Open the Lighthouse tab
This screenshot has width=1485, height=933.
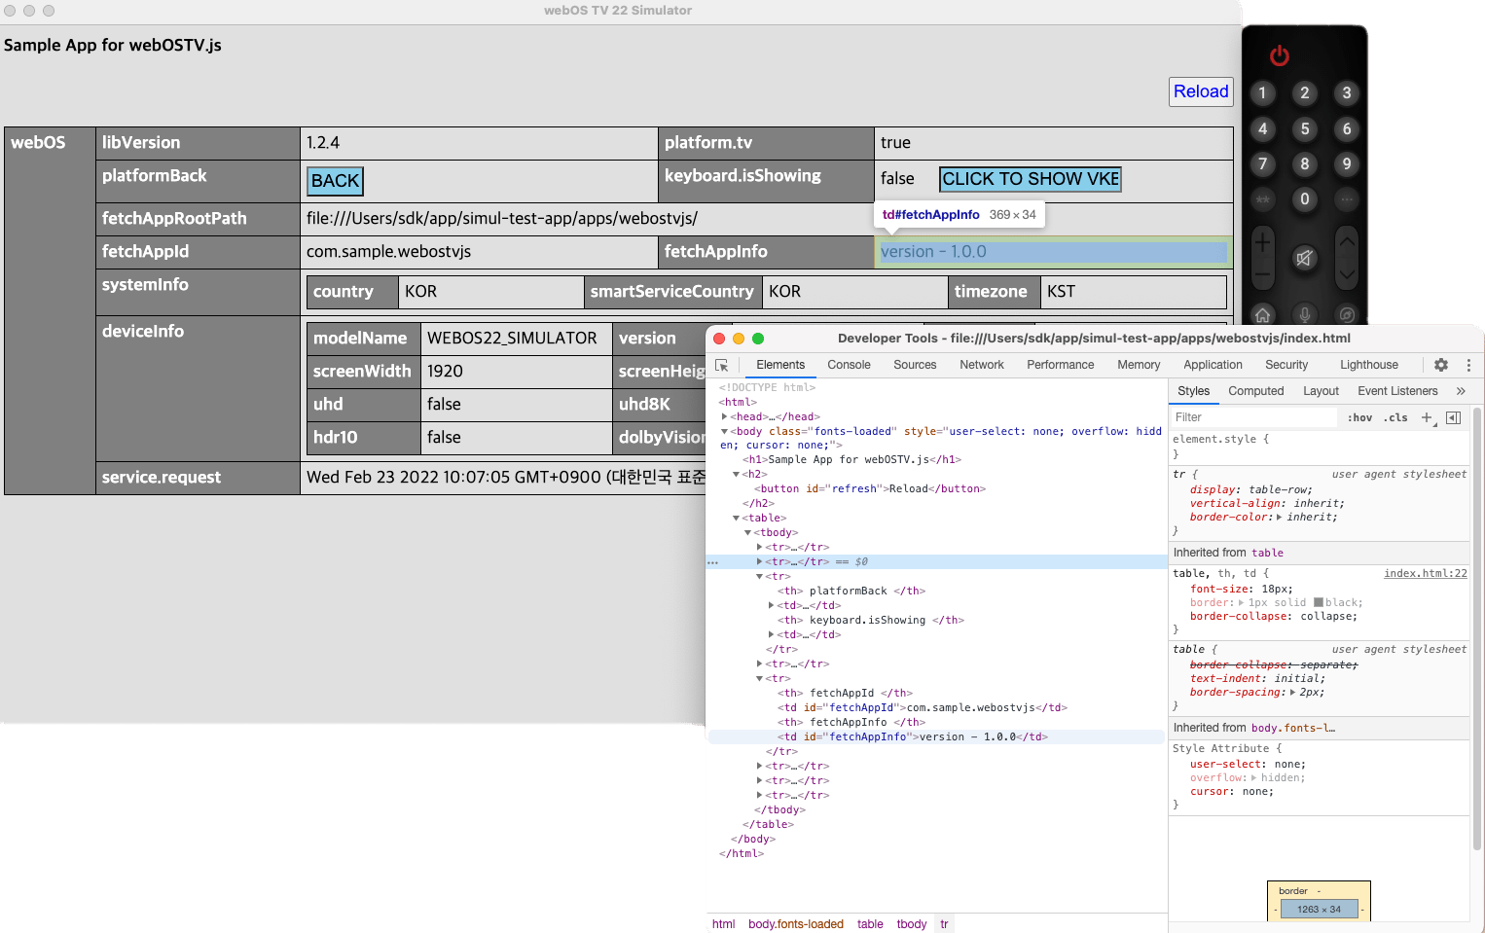[x=1368, y=365]
